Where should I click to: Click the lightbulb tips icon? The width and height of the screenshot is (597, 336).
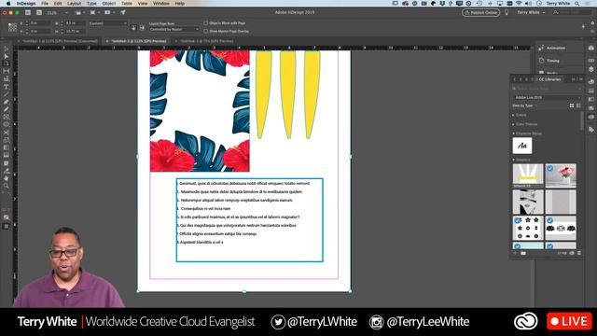tap(507, 12)
